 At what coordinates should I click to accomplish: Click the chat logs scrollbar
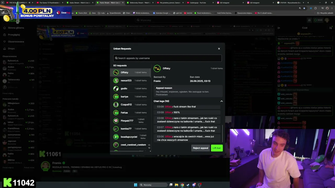(x=222, y=133)
